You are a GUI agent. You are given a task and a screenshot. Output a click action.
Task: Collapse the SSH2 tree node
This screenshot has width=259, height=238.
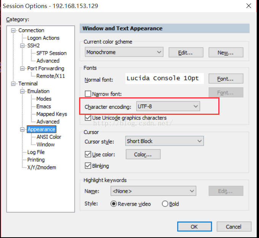pyautogui.click(x=22, y=46)
